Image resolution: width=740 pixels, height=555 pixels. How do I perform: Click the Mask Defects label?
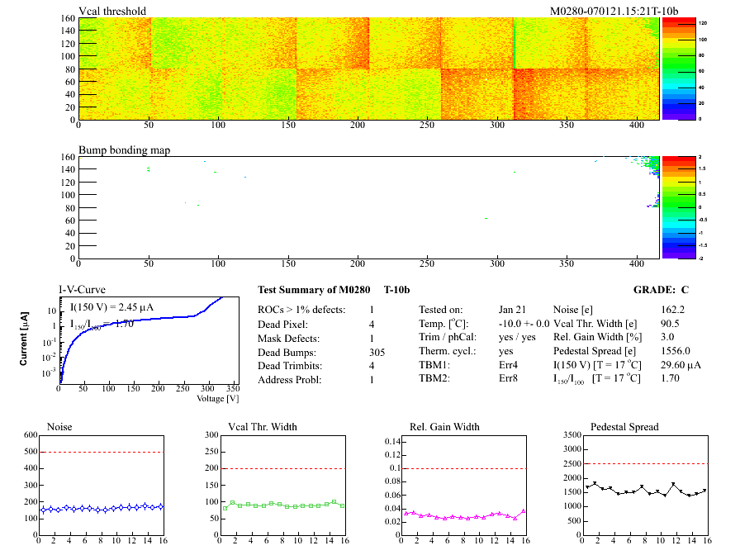coord(288,339)
